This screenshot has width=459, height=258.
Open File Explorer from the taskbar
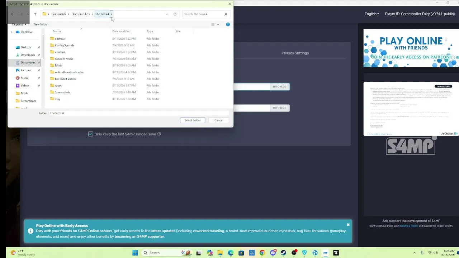(220, 253)
